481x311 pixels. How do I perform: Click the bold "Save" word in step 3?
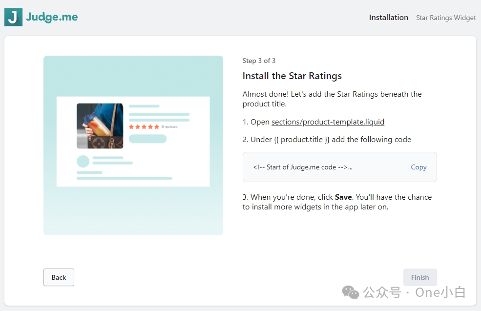point(343,197)
